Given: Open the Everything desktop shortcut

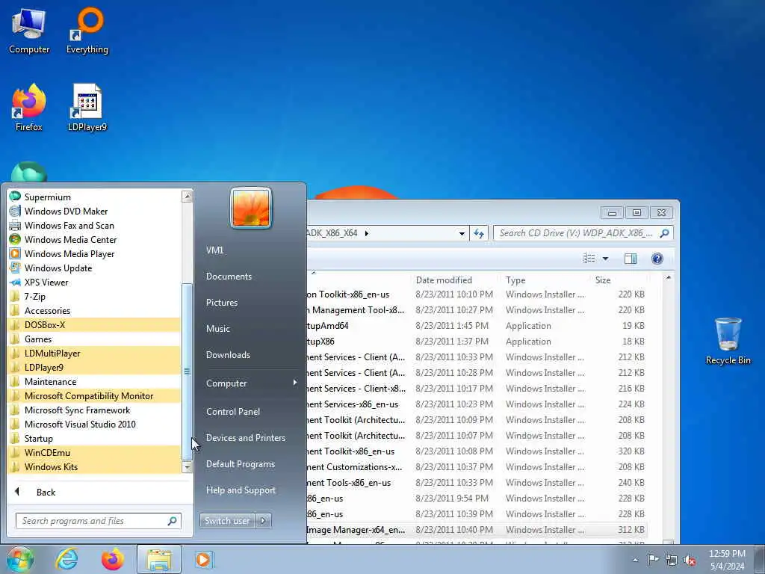Looking at the screenshot, I should tap(87, 31).
